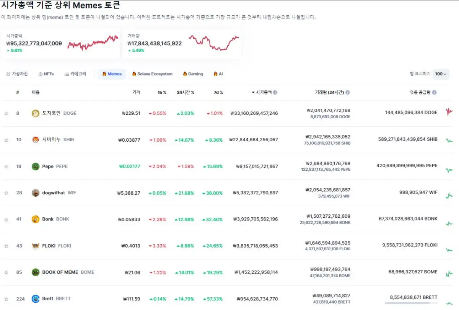Open the dogwifhat WIF coin page
The height and width of the screenshot is (310, 459).
coord(59,193)
